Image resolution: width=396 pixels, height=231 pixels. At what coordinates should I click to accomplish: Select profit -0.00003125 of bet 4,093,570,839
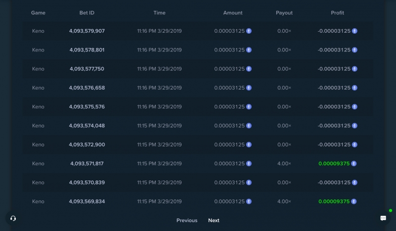coord(334,182)
